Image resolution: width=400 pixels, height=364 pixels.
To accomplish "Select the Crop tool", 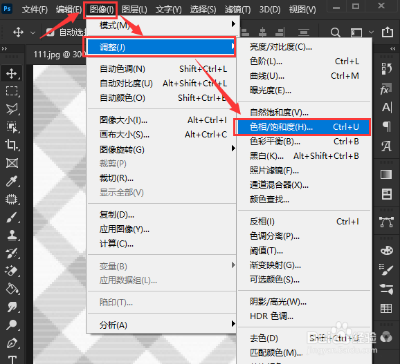I will tap(12, 145).
